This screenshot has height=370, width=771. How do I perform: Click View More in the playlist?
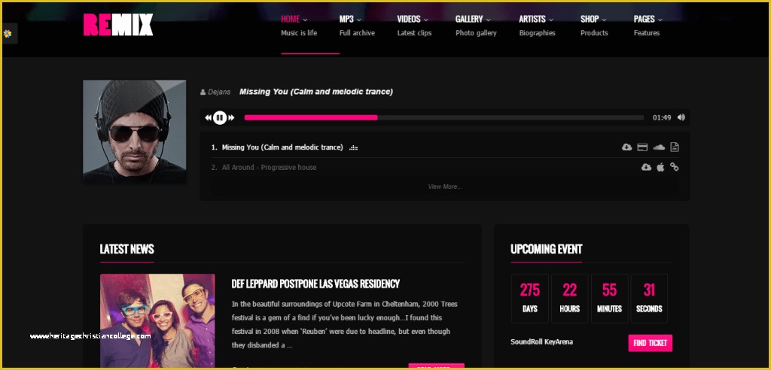444,187
